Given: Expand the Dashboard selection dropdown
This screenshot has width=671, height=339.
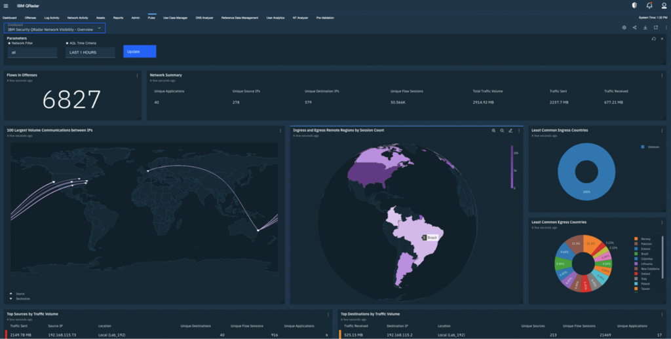Looking at the screenshot, I should (99, 28).
